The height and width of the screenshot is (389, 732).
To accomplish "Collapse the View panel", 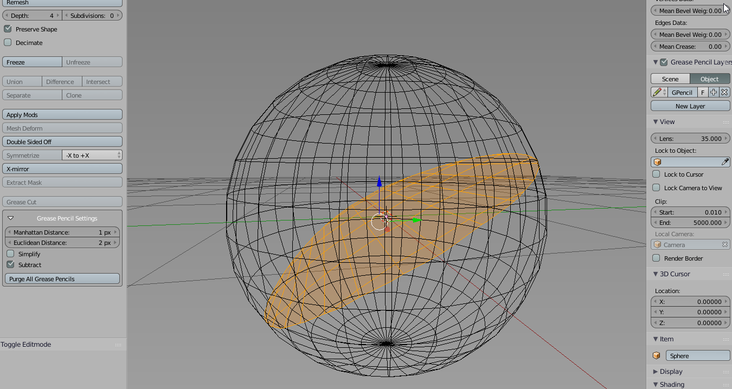I will (x=656, y=122).
